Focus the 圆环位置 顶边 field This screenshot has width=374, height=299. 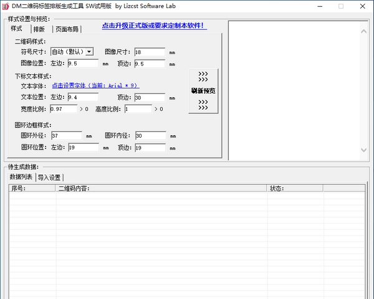[150, 148]
